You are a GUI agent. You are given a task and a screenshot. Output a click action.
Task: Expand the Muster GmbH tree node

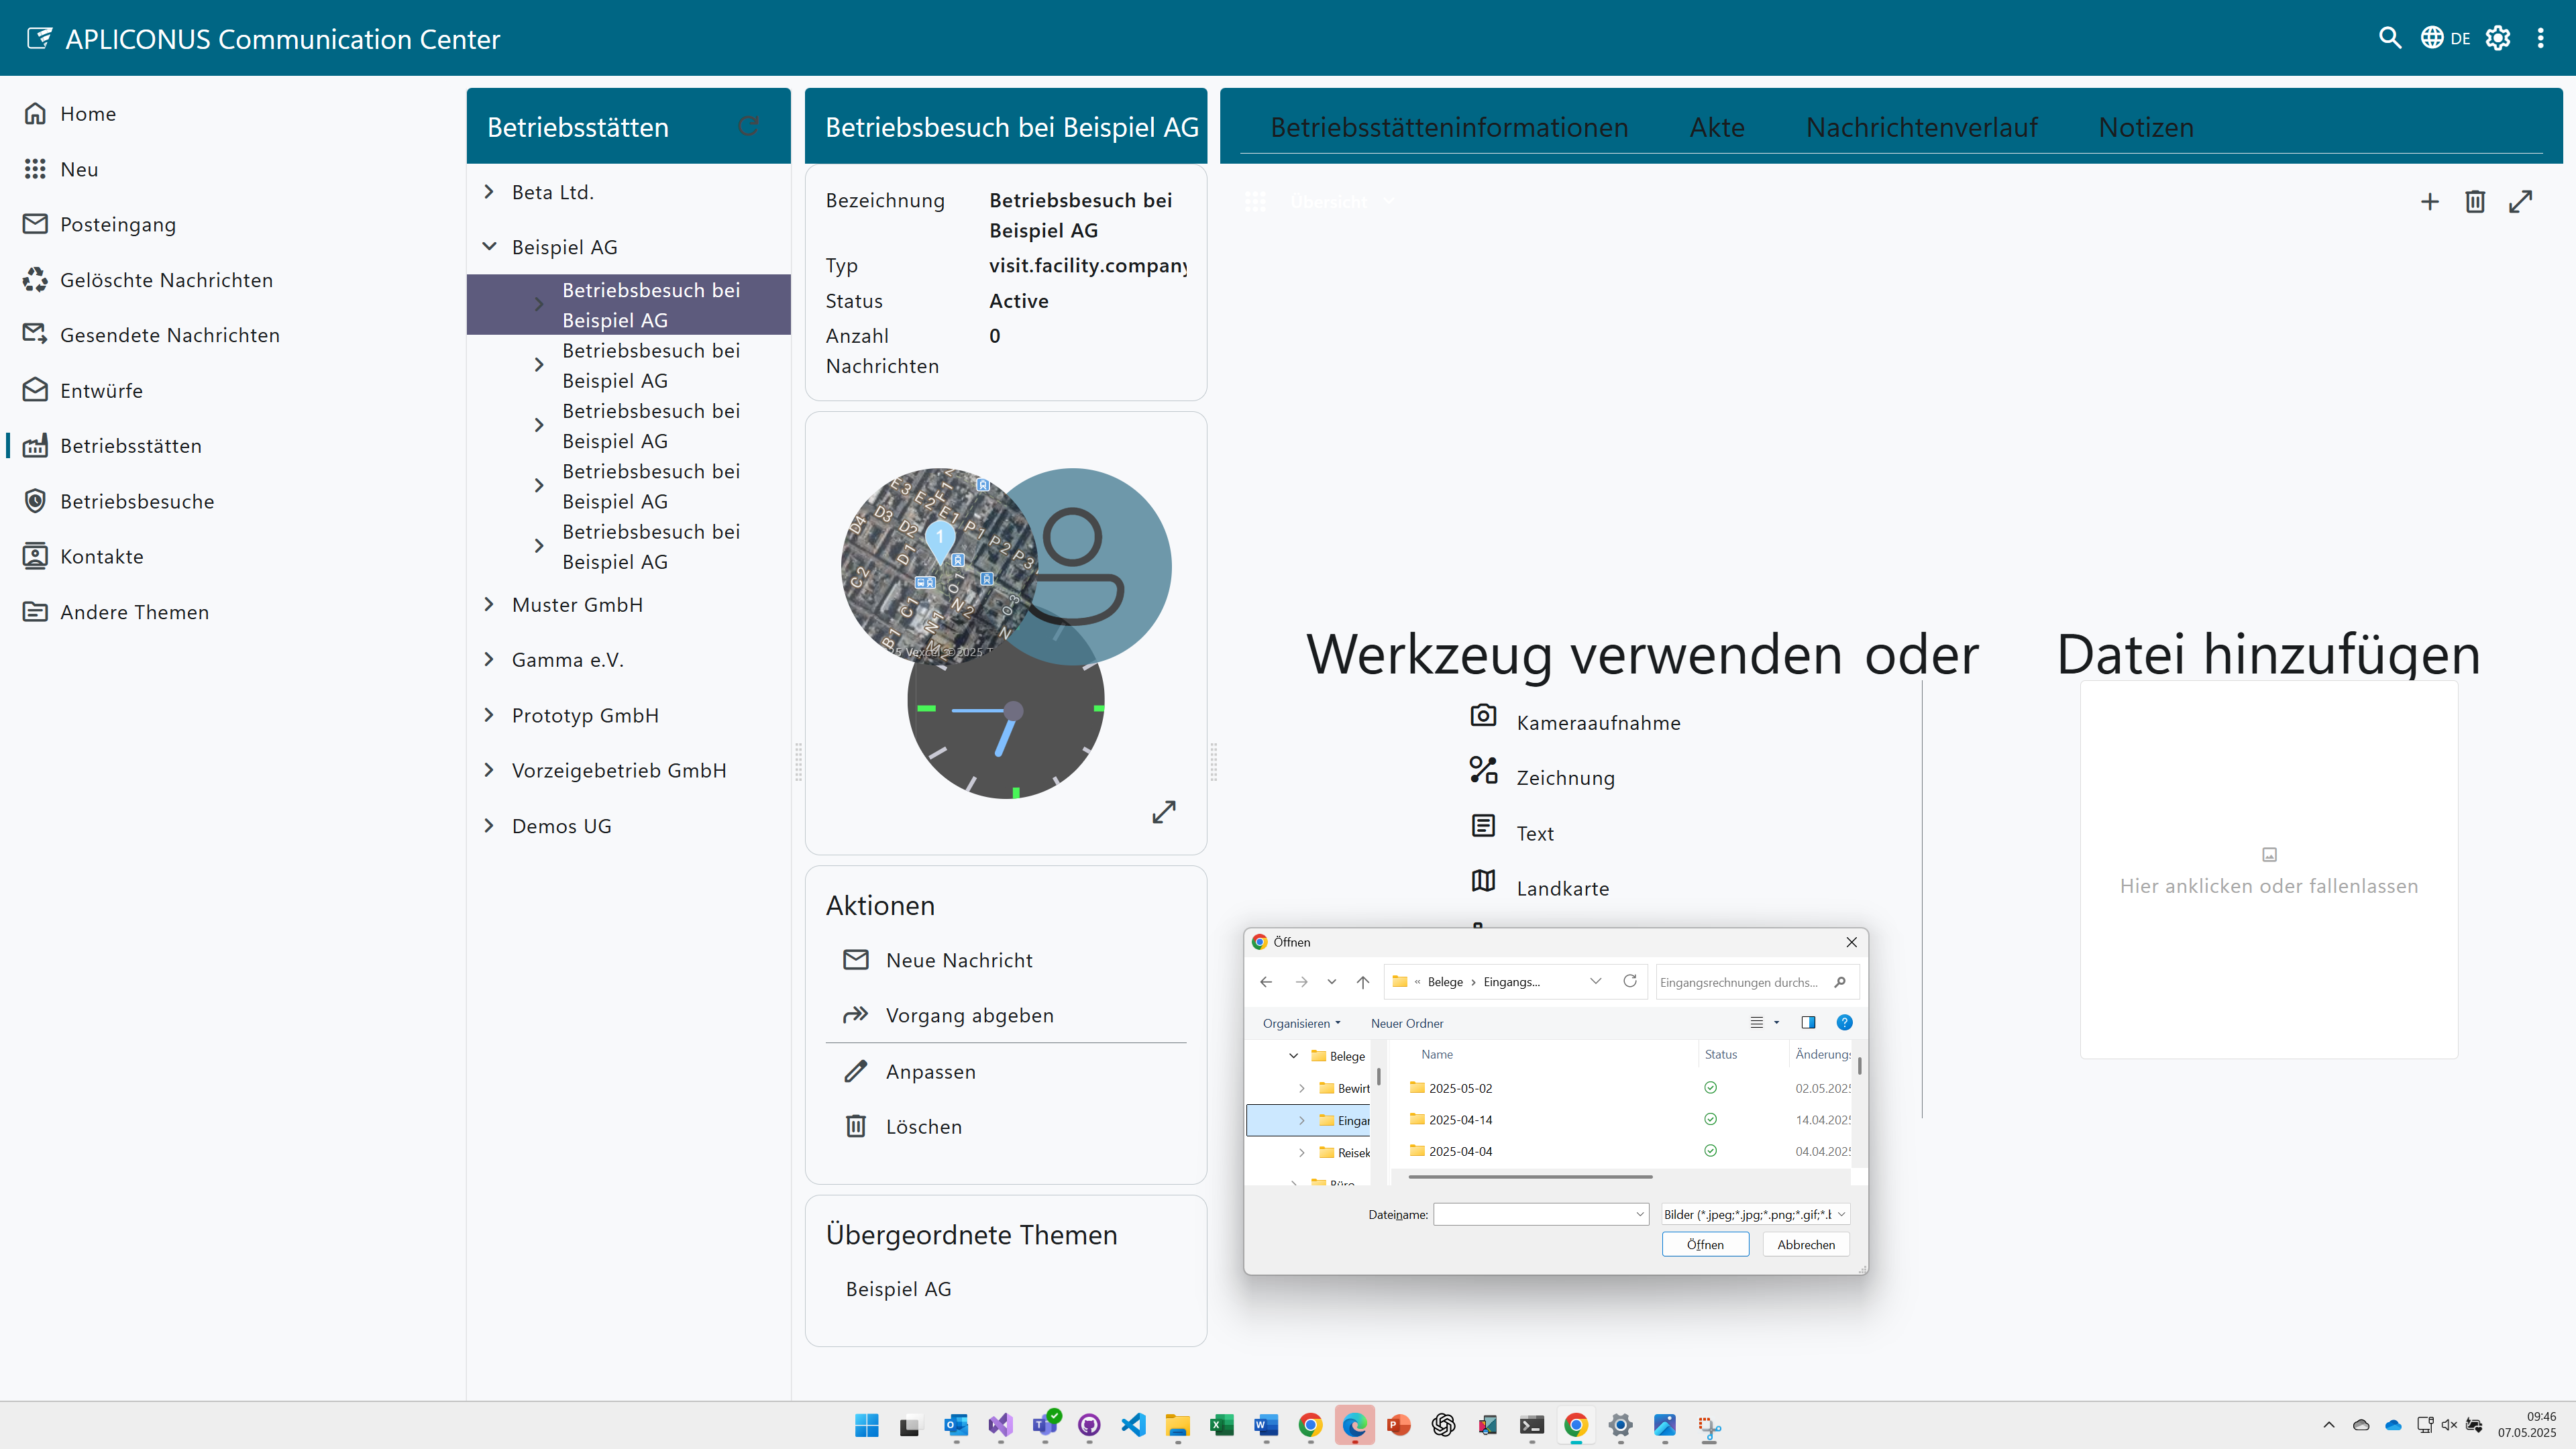click(489, 604)
